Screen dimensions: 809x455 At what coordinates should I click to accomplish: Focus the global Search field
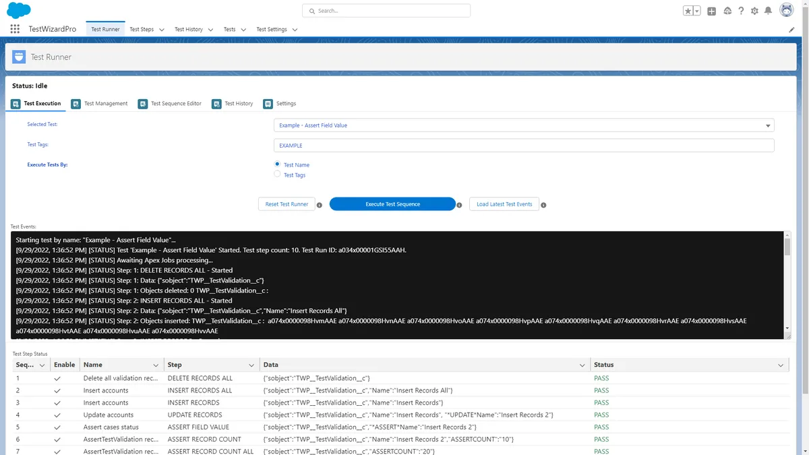tap(386, 11)
